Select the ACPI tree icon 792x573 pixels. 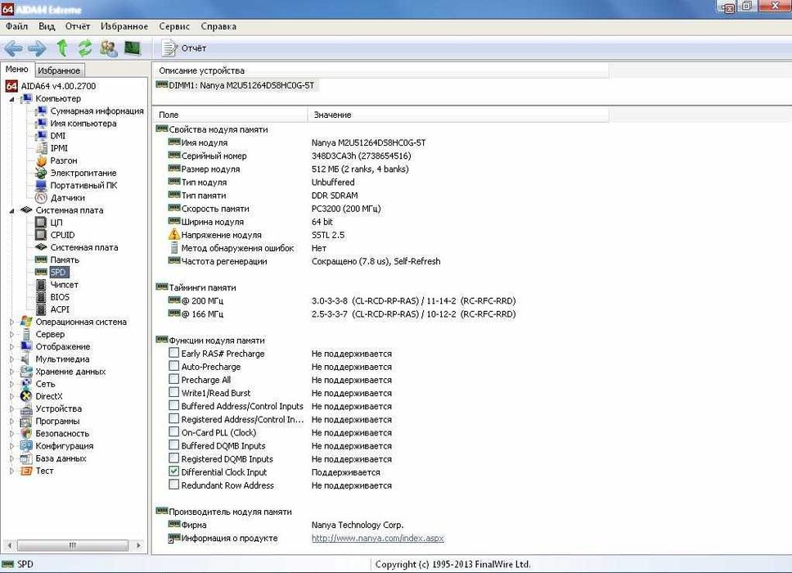[41, 309]
